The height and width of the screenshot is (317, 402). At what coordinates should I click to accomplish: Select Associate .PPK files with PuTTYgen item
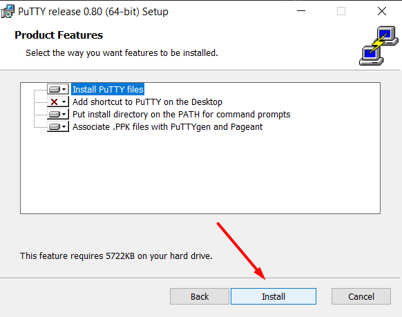coord(167,127)
